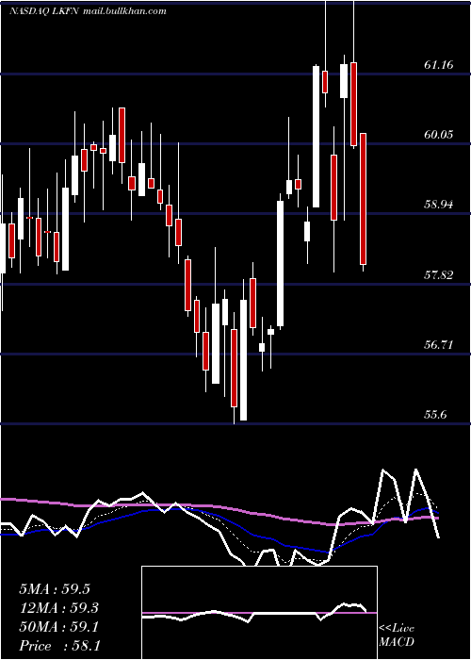Click the 55.6 price level label

click(x=435, y=415)
